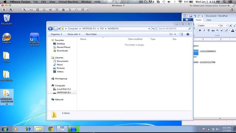Open Internet Explorer from the taskbar
This screenshot has width=236, height=133.
coord(28,129)
